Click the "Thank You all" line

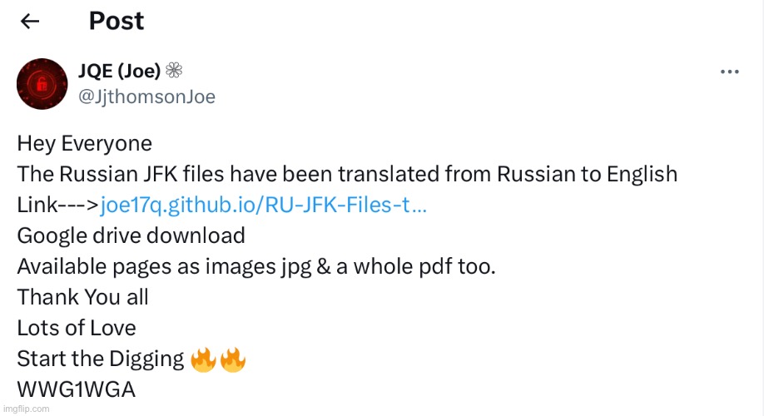[x=82, y=297]
